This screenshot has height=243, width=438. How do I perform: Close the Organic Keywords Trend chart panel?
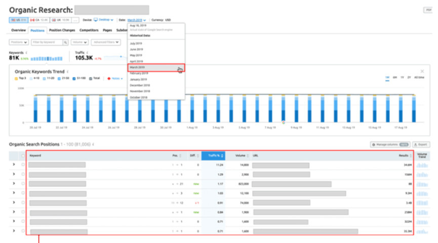(x=422, y=71)
